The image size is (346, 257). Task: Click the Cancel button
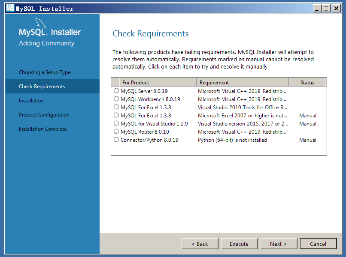click(x=318, y=244)
